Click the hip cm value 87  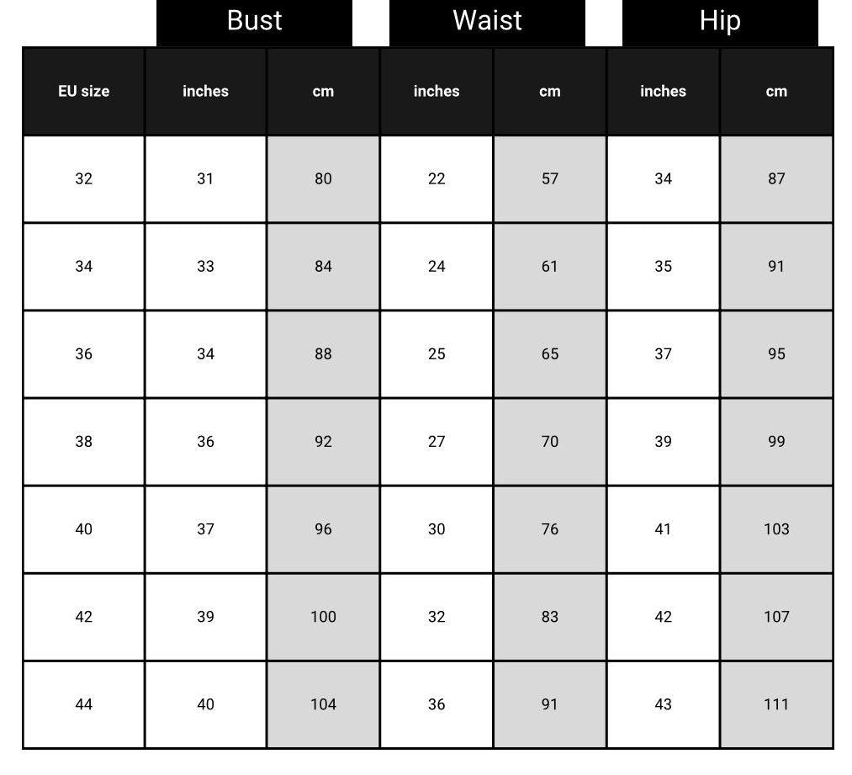coord(776,178)
